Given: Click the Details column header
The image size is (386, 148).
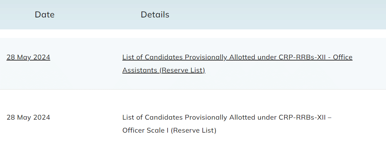Looking at the screenshot, I should tap(155, 15).
